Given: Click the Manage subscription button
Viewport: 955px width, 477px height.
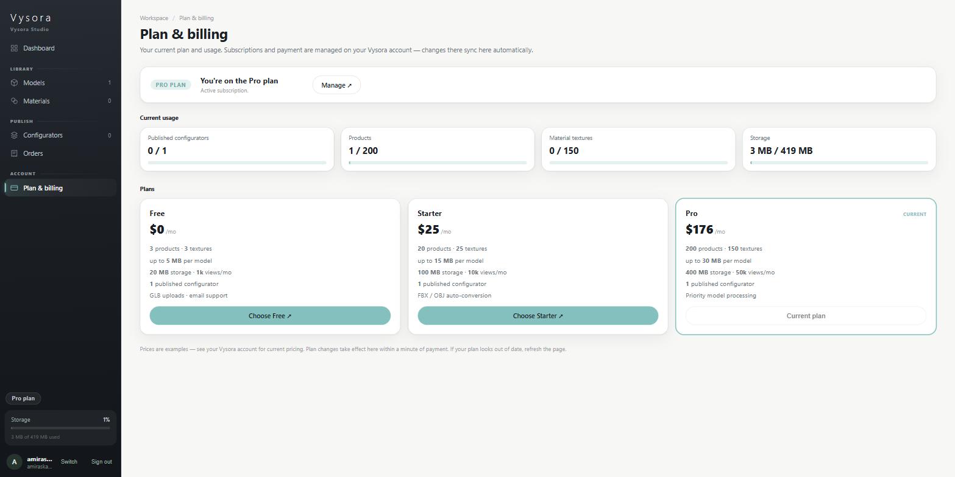Looking at the screenshot, I should (x=336, y=85).
